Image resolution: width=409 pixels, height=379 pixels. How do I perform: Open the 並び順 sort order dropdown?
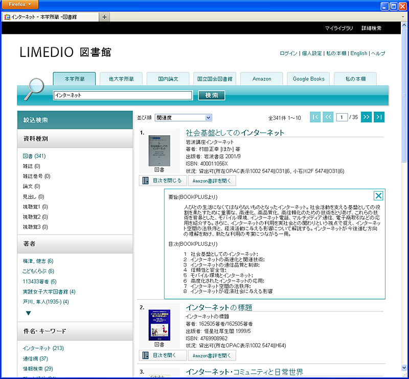point(183,117)
